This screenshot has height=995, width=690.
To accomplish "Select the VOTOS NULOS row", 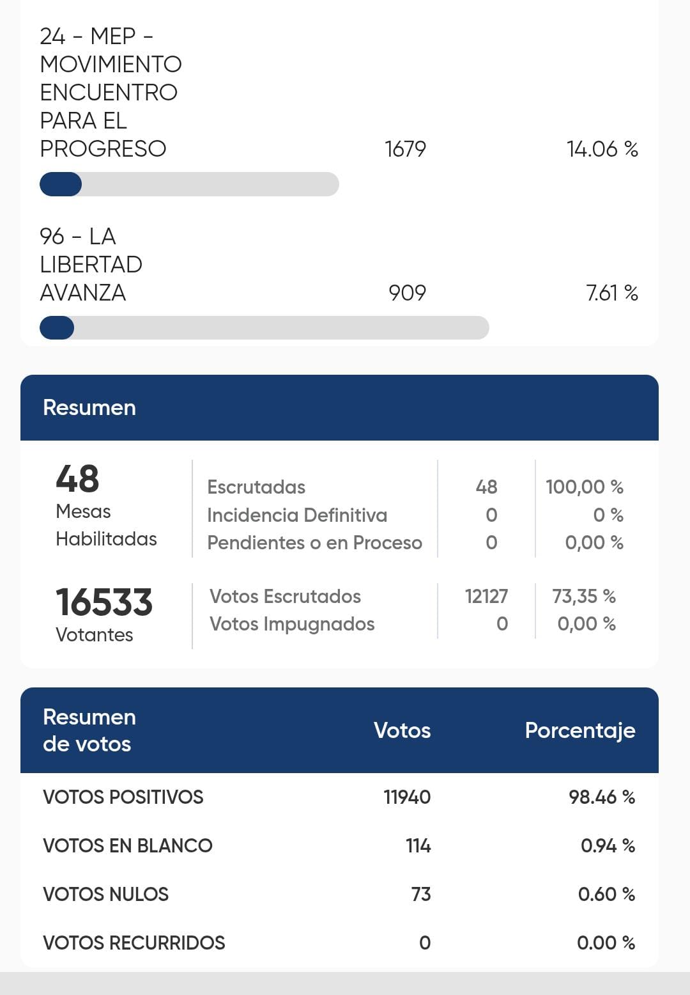I will tap(339, 894).
